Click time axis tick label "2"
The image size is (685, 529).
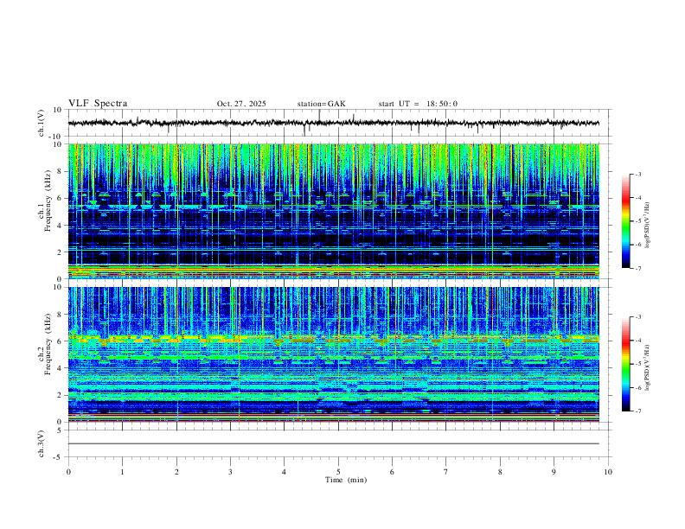tap(176, 472)
